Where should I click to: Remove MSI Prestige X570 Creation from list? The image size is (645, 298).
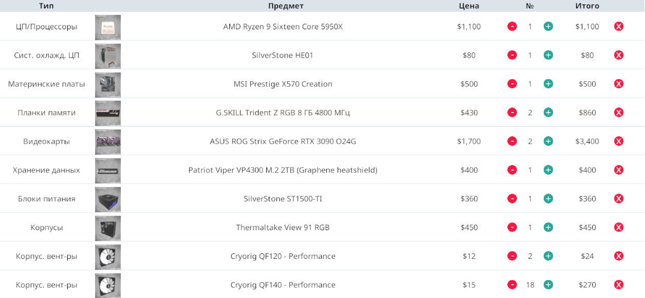(x=619, y=84)
